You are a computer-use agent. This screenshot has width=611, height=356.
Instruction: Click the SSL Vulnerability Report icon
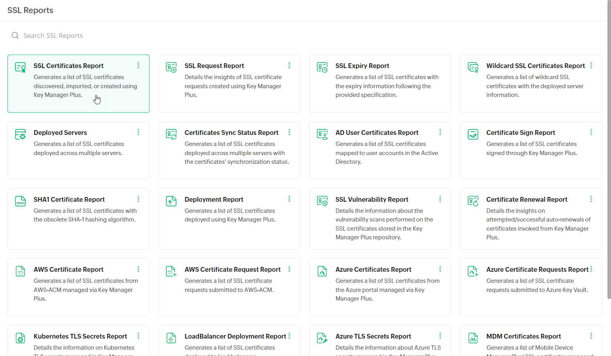click(x=322, y=201)
